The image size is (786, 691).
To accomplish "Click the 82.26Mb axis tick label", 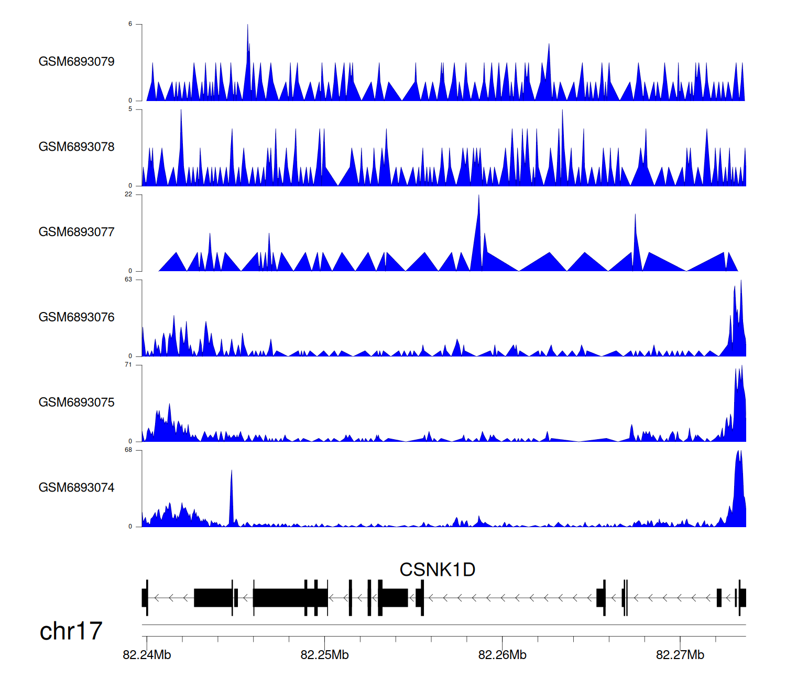I will click(502, 655).
